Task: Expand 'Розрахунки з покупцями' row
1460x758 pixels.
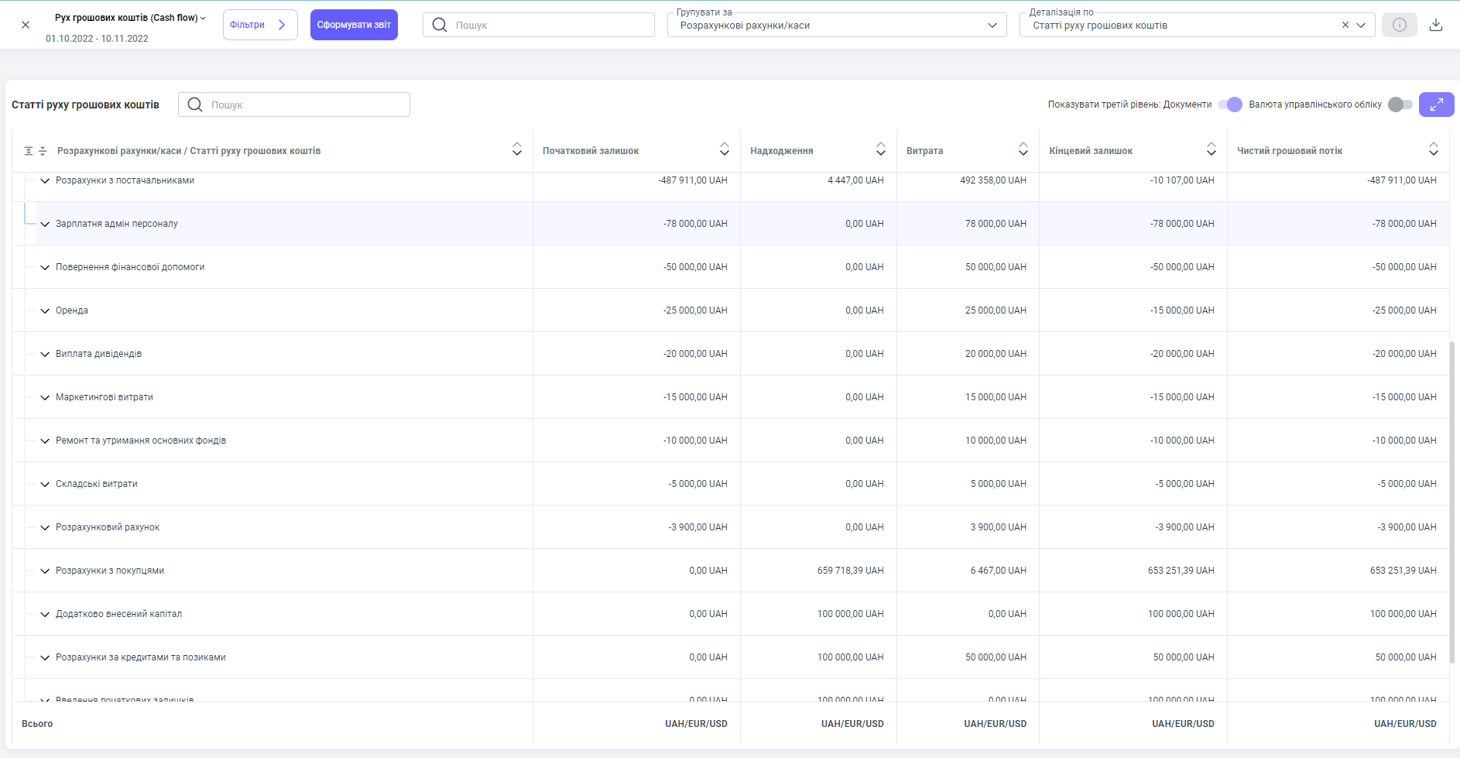Action: (x=45, y=571)
